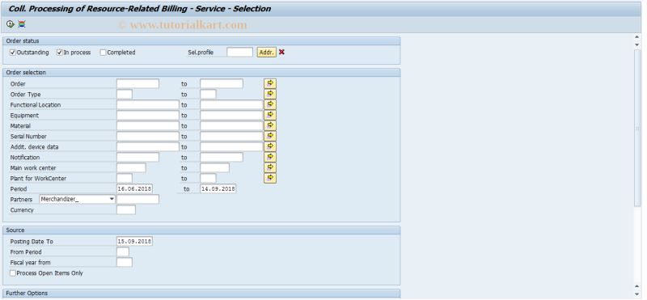This screenshot has width=647, height=300.
Task: Open multiple selection for Addit. device data
Action: pos(270,146)
